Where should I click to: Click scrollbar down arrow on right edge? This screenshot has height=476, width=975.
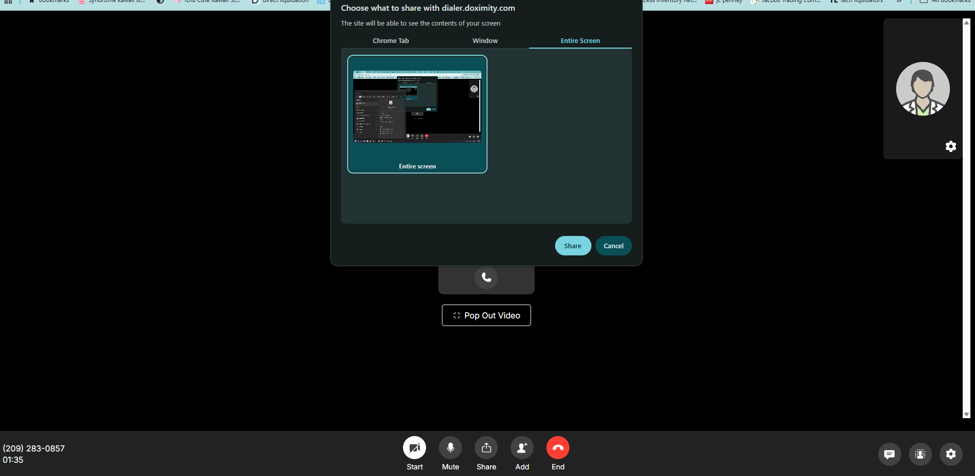pyautogui.click(x=966, y=415)
